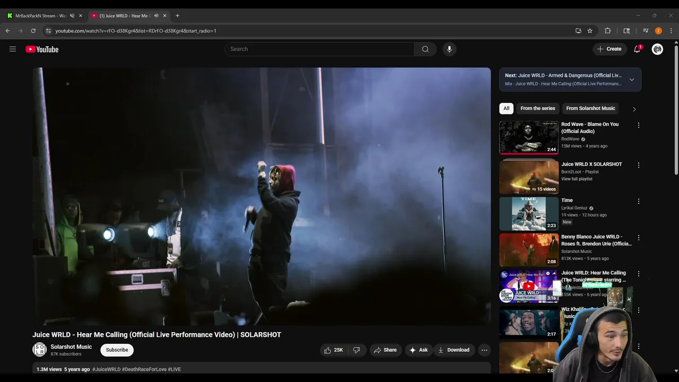Open the account avatar menu
Image resolution: width=679 pixels, height=382 pixels.
[657, 49]
